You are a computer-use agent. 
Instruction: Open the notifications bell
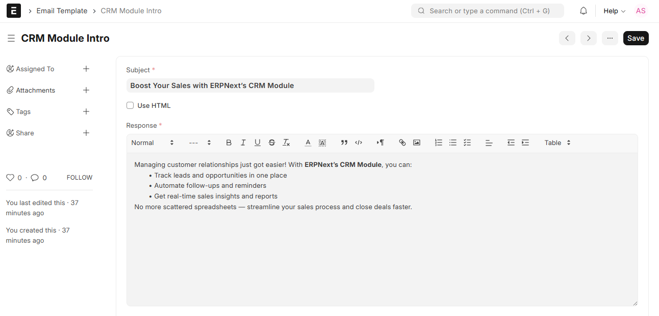tap(584, 11)
